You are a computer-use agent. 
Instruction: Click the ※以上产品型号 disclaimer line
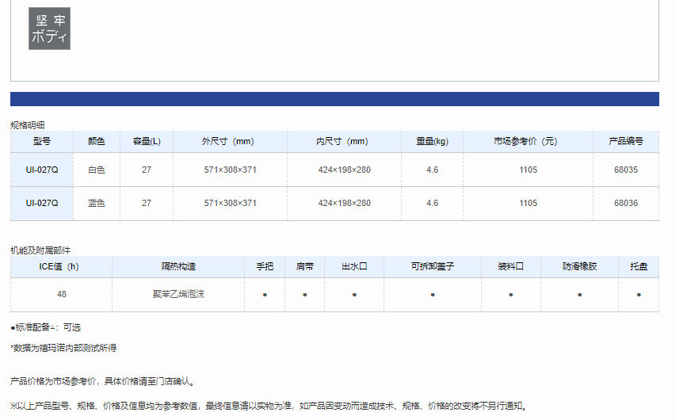click(269, 406)
